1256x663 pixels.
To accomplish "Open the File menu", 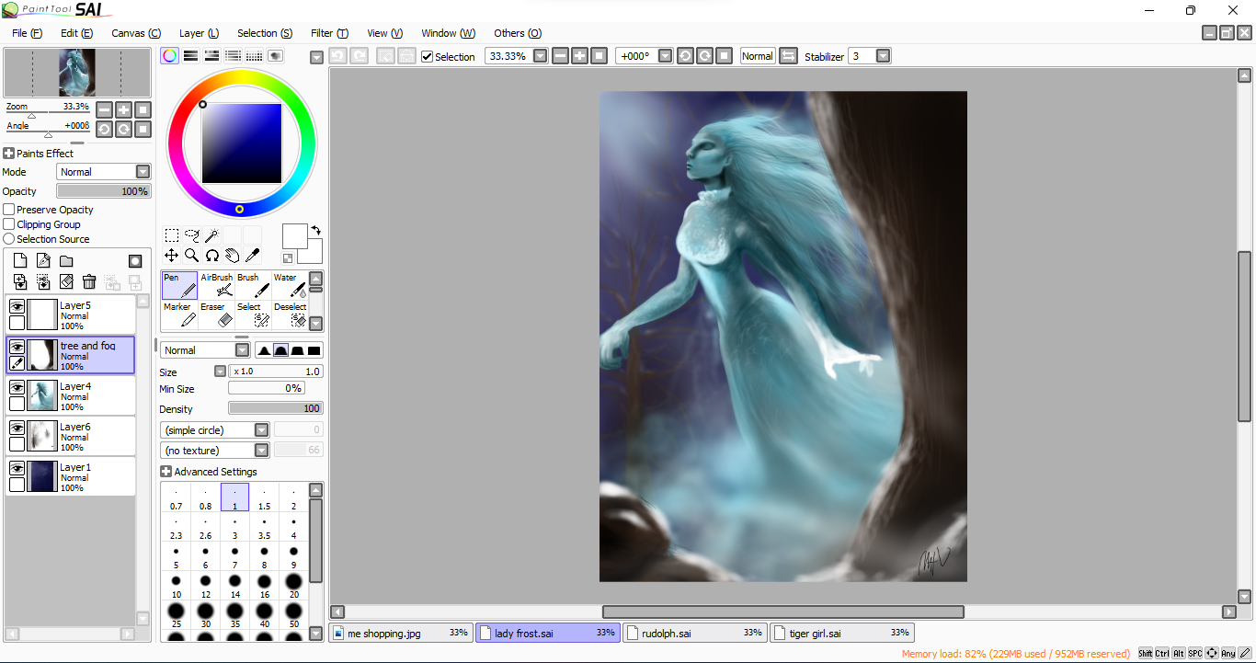I will point(28,33).
